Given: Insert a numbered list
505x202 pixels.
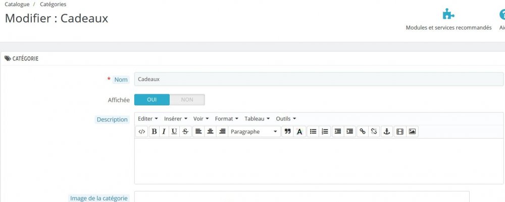Looking at the screenshot, I should pyautogui.click(x=325, y=131).
